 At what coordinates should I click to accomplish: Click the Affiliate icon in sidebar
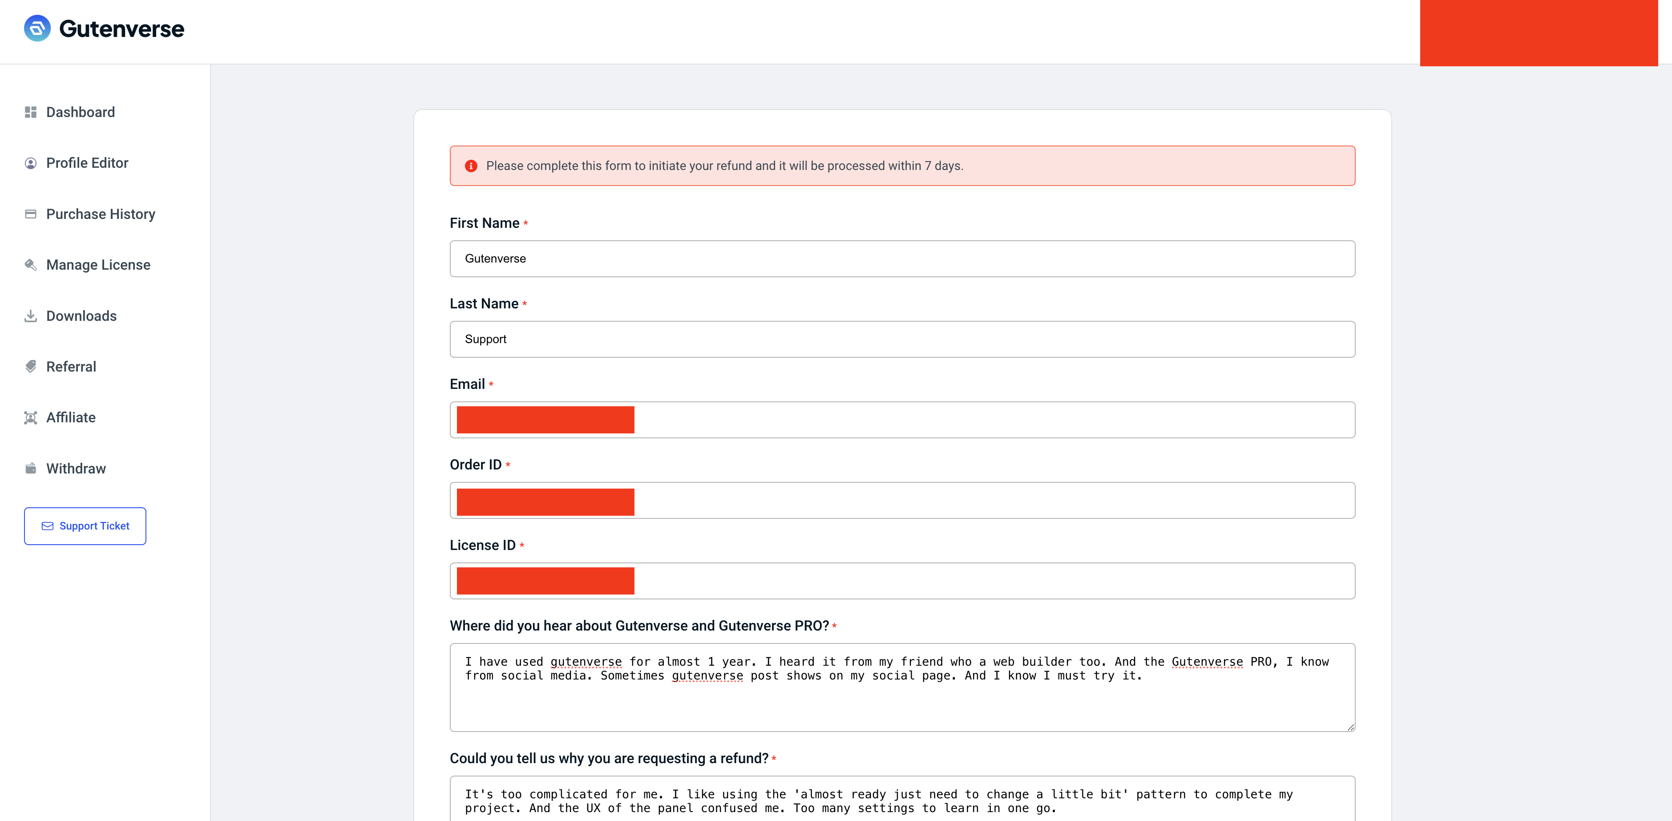pos(31,417)
